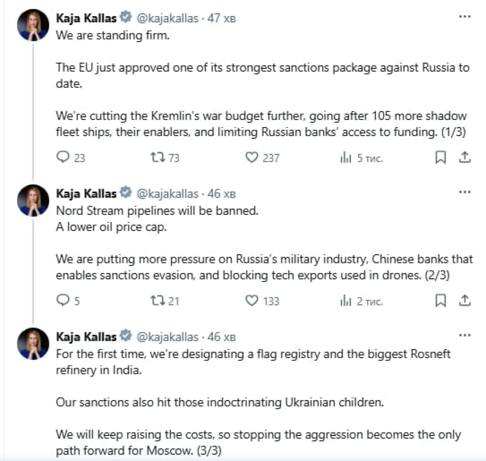This screenshot has height=461, width=486.
Task: View analytics for the 2 тис. views tweet
Action: click(345, 301)
